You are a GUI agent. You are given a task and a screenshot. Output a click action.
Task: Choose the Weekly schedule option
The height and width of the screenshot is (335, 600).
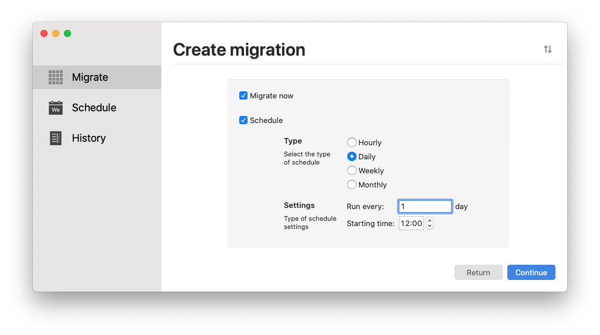352,170
